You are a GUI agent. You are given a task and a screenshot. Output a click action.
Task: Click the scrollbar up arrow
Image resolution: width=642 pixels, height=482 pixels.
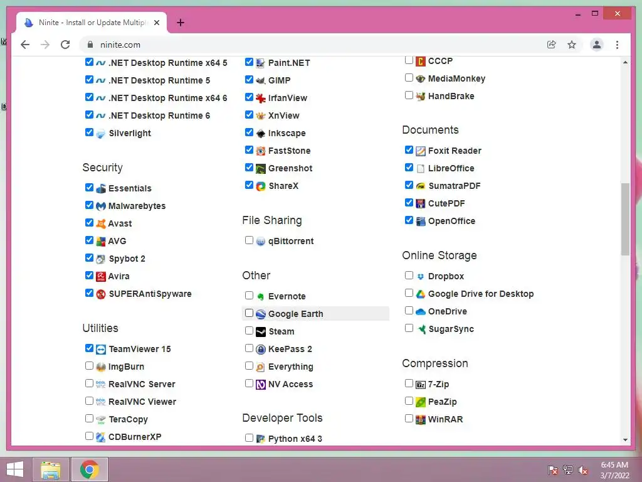click(625, 62)
